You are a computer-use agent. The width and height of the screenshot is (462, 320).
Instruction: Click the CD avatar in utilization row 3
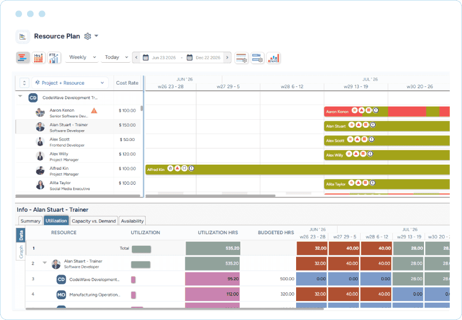point(61,279)
